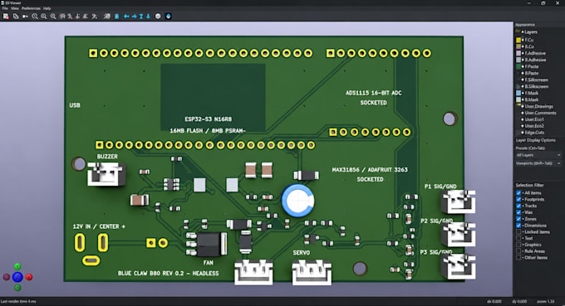Enable the Other items selection filter
This screenshot has height=306, width=565.
point(518,257)
